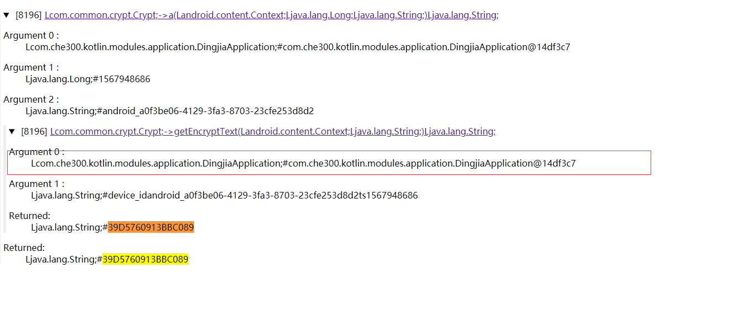Click the outer 'Returned:' label at bottom
Screen dimensions: 733x332
24,248
